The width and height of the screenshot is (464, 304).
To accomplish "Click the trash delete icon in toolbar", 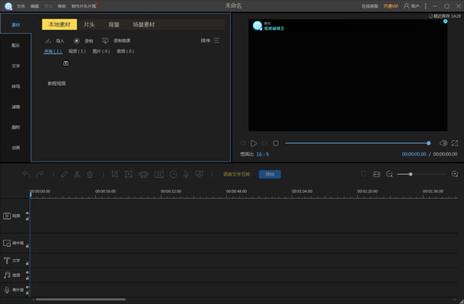I will (x=90, y=174).
